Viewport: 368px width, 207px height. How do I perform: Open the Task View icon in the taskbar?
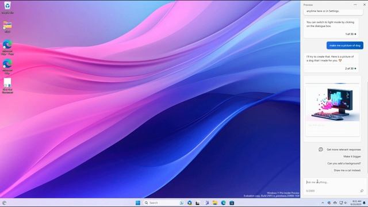(x=198, y=203)
